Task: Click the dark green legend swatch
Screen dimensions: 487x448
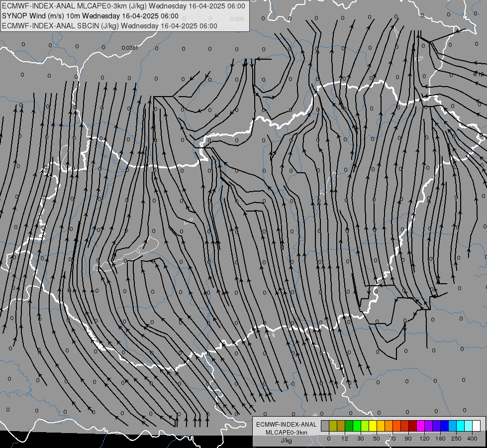Action: pyautogui.click(x=349, y=426)
